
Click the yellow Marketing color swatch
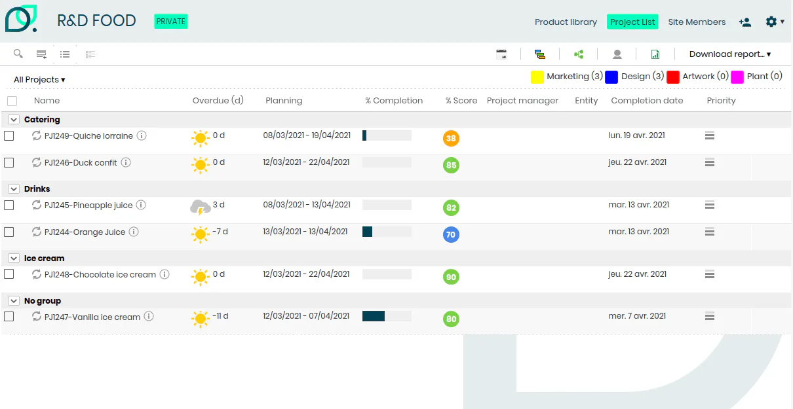537,77
